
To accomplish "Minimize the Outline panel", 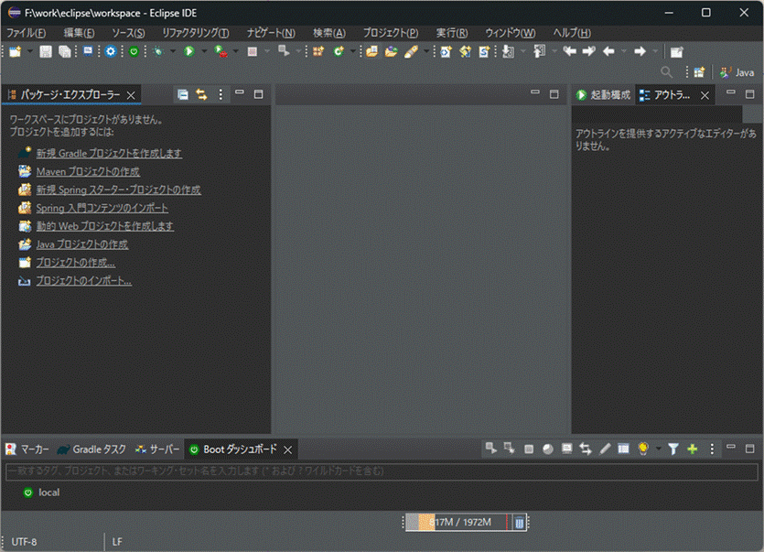I will coord(731,92).
